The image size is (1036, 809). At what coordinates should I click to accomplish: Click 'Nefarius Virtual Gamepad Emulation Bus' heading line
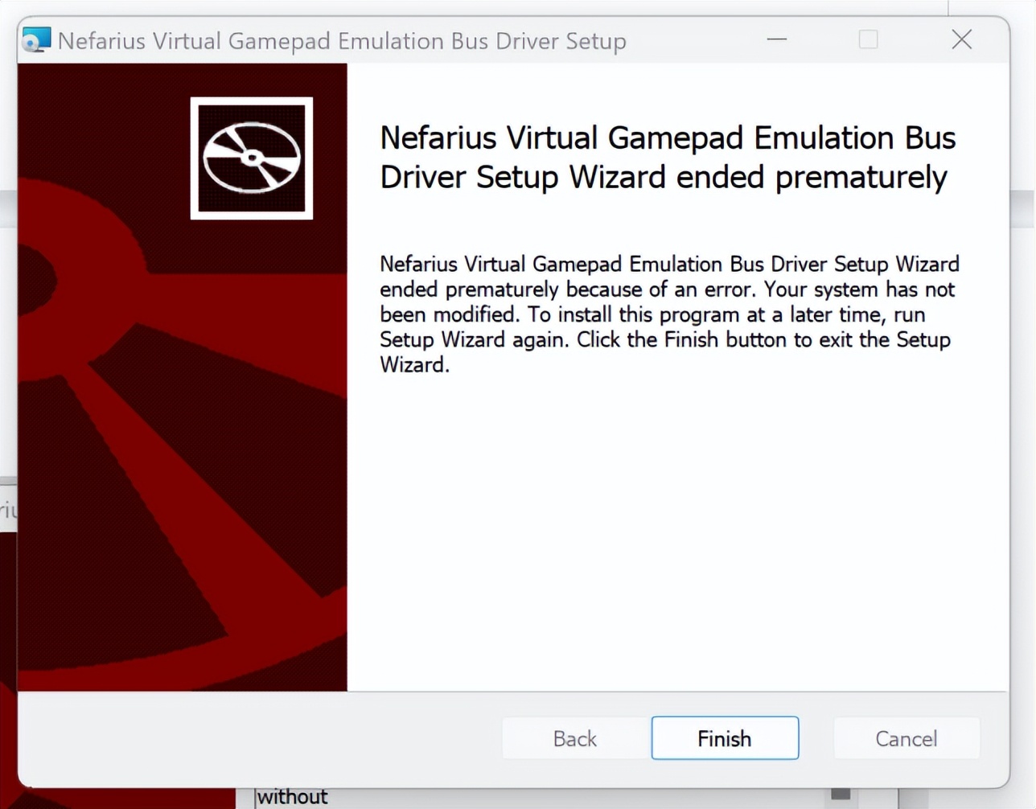(x=668, y=138)
